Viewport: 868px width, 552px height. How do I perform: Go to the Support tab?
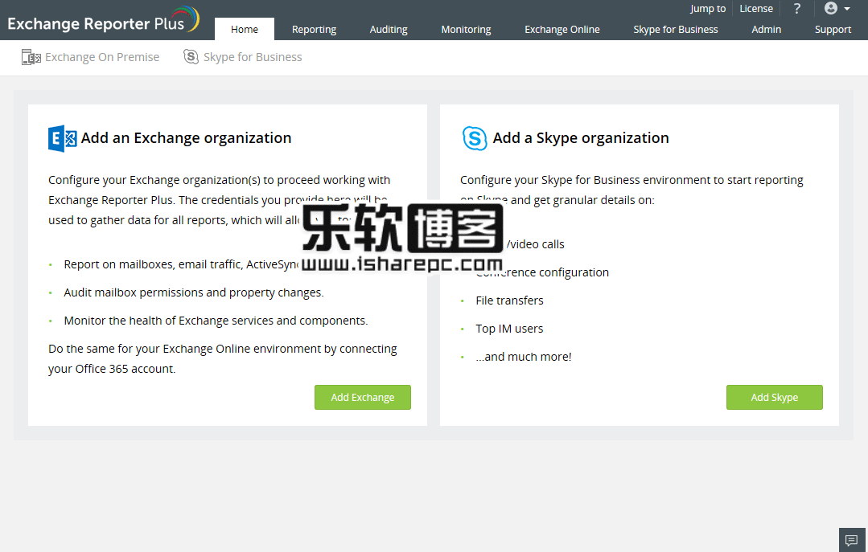click(x=833, y=29)
